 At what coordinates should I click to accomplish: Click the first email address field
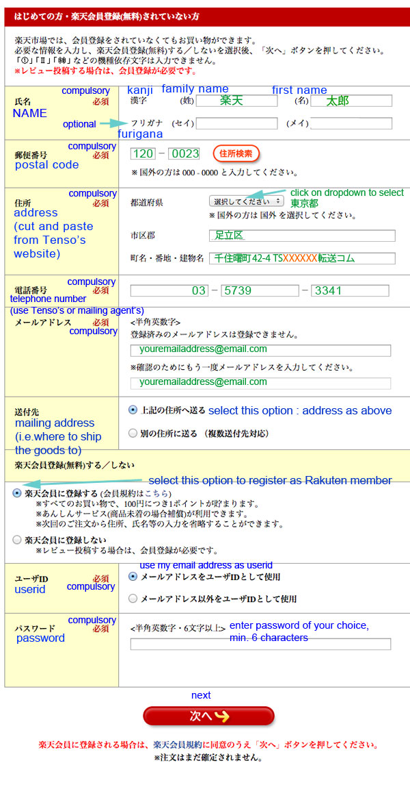pyautogui.click(x=260, y=350)
